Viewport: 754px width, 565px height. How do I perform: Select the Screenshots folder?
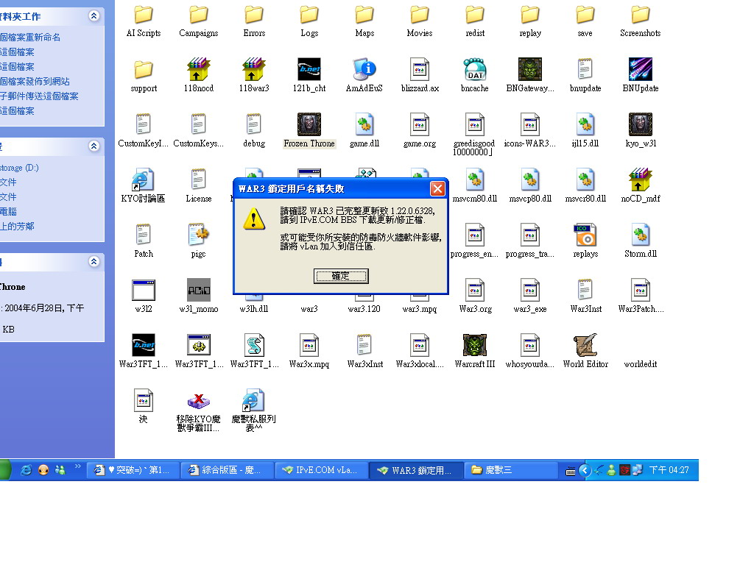[640, 15]
